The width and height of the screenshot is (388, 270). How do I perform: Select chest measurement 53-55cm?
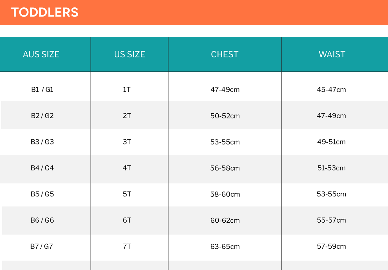(x=225, y=142)
